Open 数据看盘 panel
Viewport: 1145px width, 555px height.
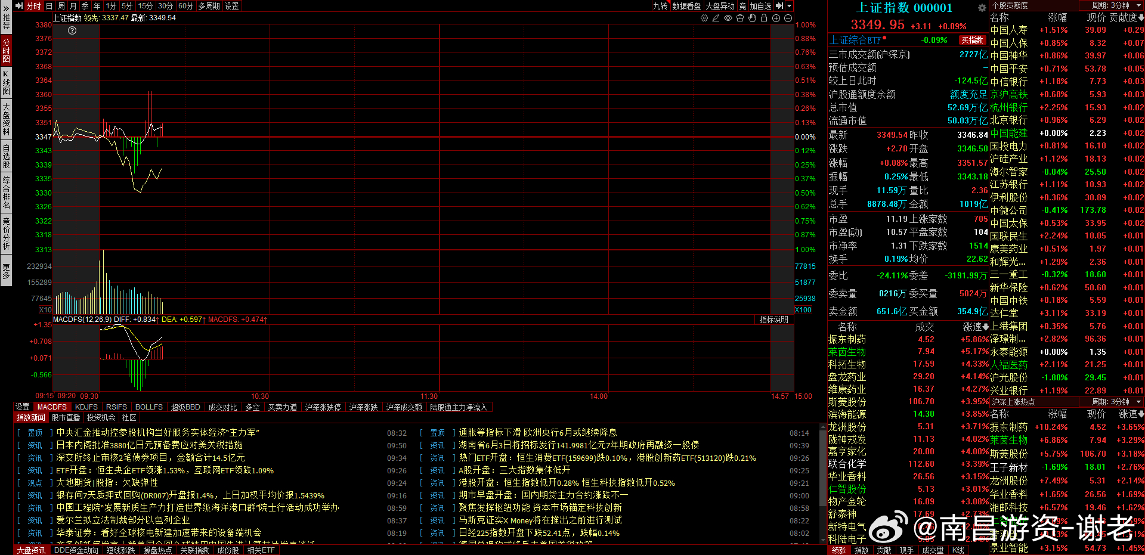(686, 6)
